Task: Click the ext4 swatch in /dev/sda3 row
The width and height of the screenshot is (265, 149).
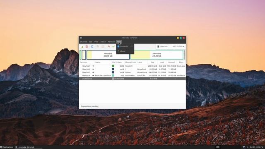Action: coord(113,72)
